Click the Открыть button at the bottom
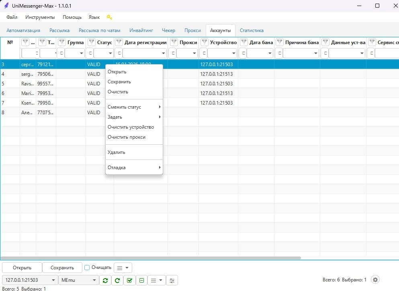 coord(22,268)
